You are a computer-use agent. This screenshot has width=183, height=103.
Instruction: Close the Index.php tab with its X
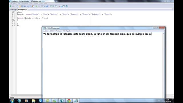[27, 10]
